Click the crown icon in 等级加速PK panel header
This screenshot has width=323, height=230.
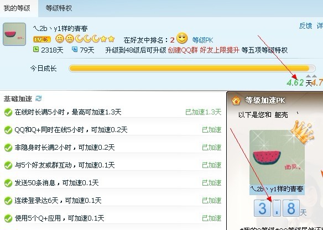(236, 101)
